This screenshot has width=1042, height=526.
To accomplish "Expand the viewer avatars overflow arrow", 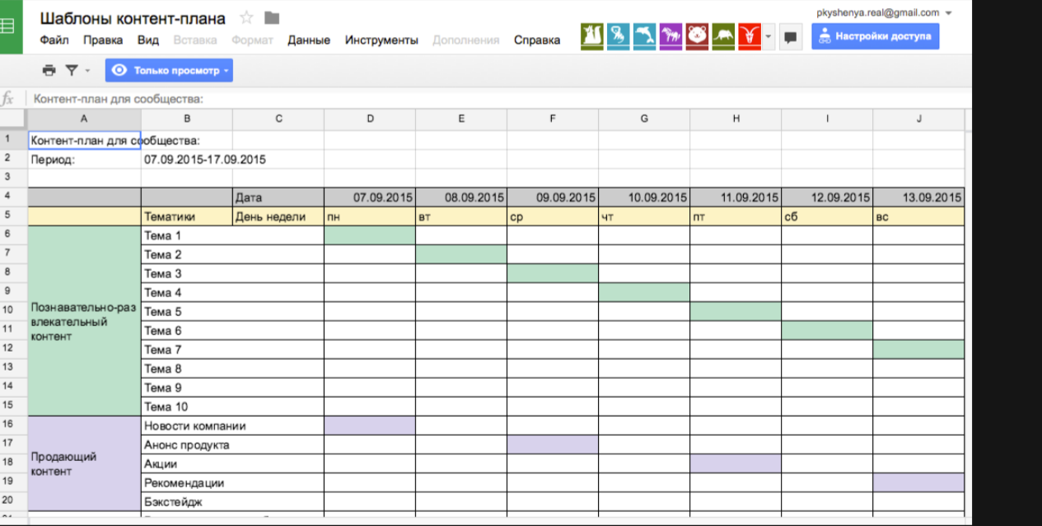I will tap(769, 37).
